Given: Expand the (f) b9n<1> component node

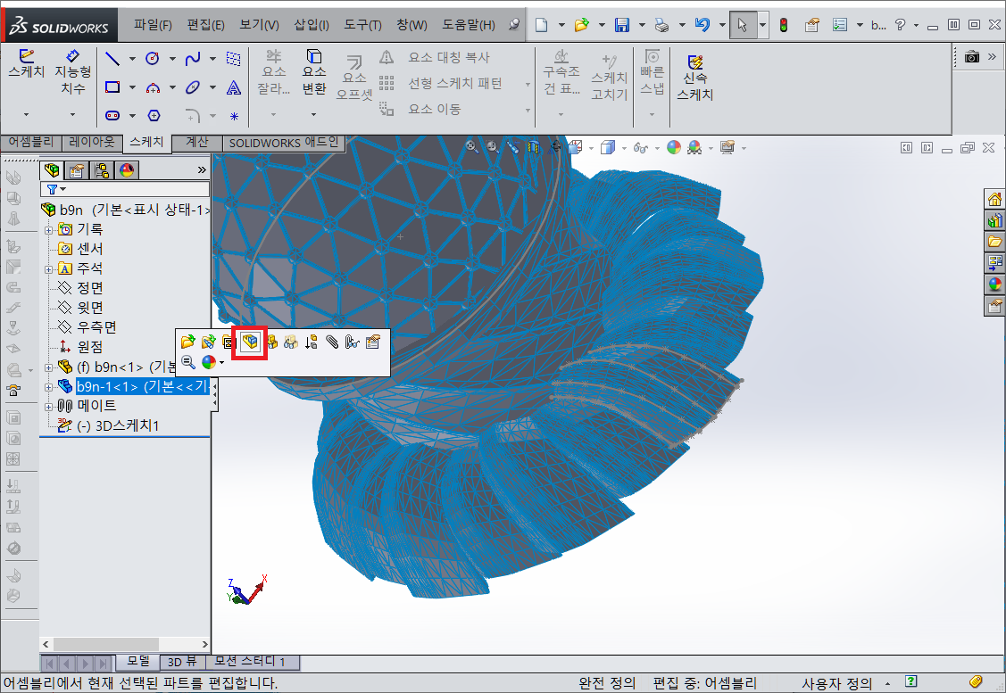Looking at the screenshot, I should (49, 368).
